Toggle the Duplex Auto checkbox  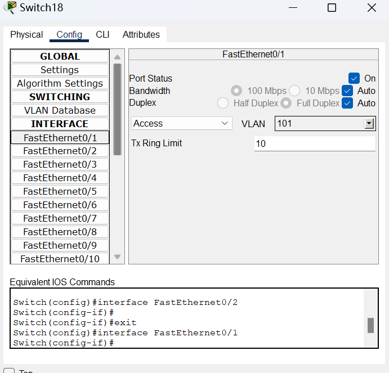[348, 103]
